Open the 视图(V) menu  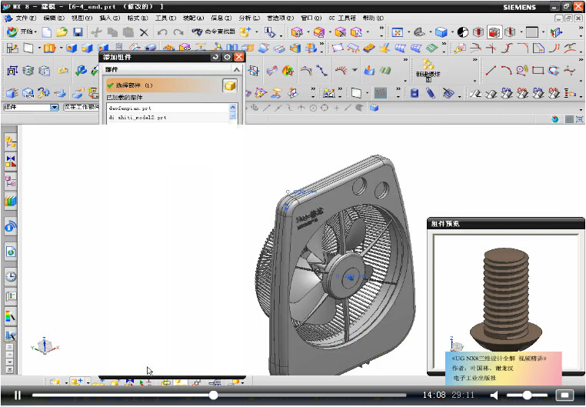[82, 18]
